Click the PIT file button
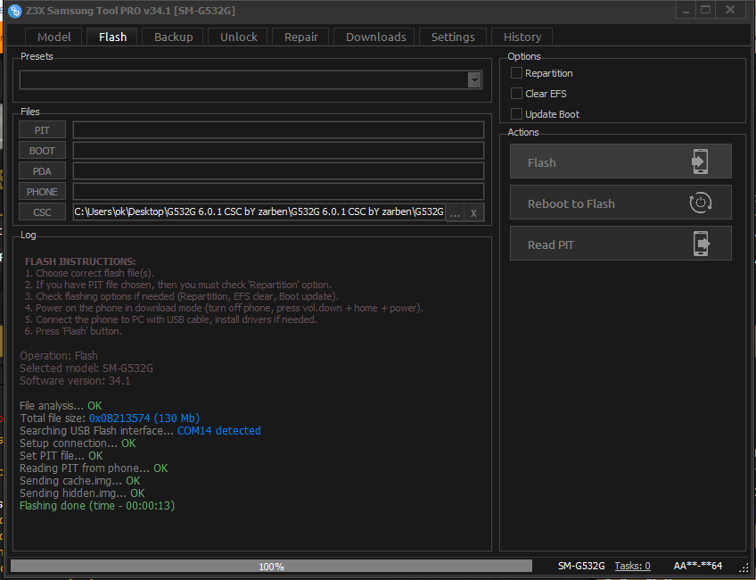Viewport: 756px width, 580px height. 42,130
